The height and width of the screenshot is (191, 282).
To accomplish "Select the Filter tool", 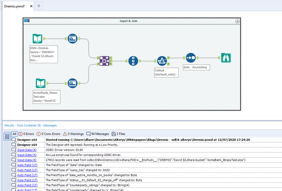I will pyautogui.click(x=162, y=61).
